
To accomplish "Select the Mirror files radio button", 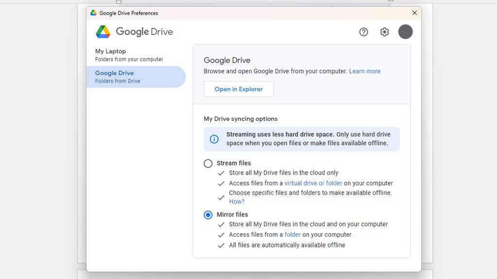I will point(208,215).
